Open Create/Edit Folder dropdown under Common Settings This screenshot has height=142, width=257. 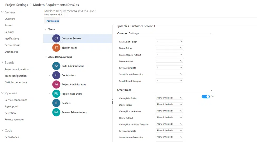169,41
